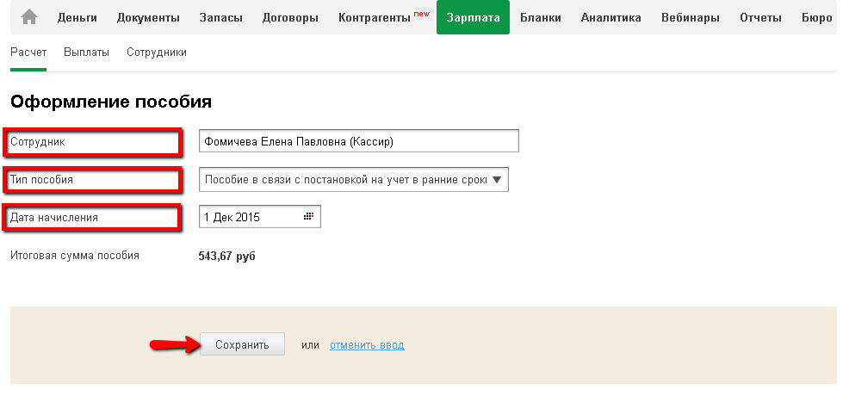Open the Документы menu
The height and width of the screenshot is (396, 843).
(148, 18)
